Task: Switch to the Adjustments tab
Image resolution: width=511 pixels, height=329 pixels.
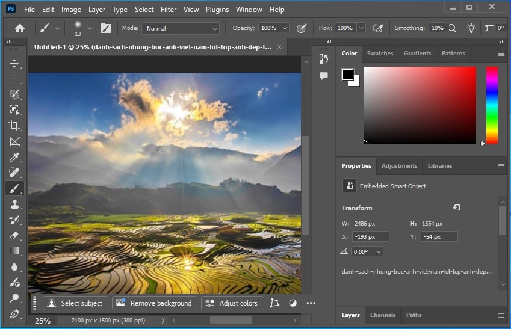Action: point(399,166)
